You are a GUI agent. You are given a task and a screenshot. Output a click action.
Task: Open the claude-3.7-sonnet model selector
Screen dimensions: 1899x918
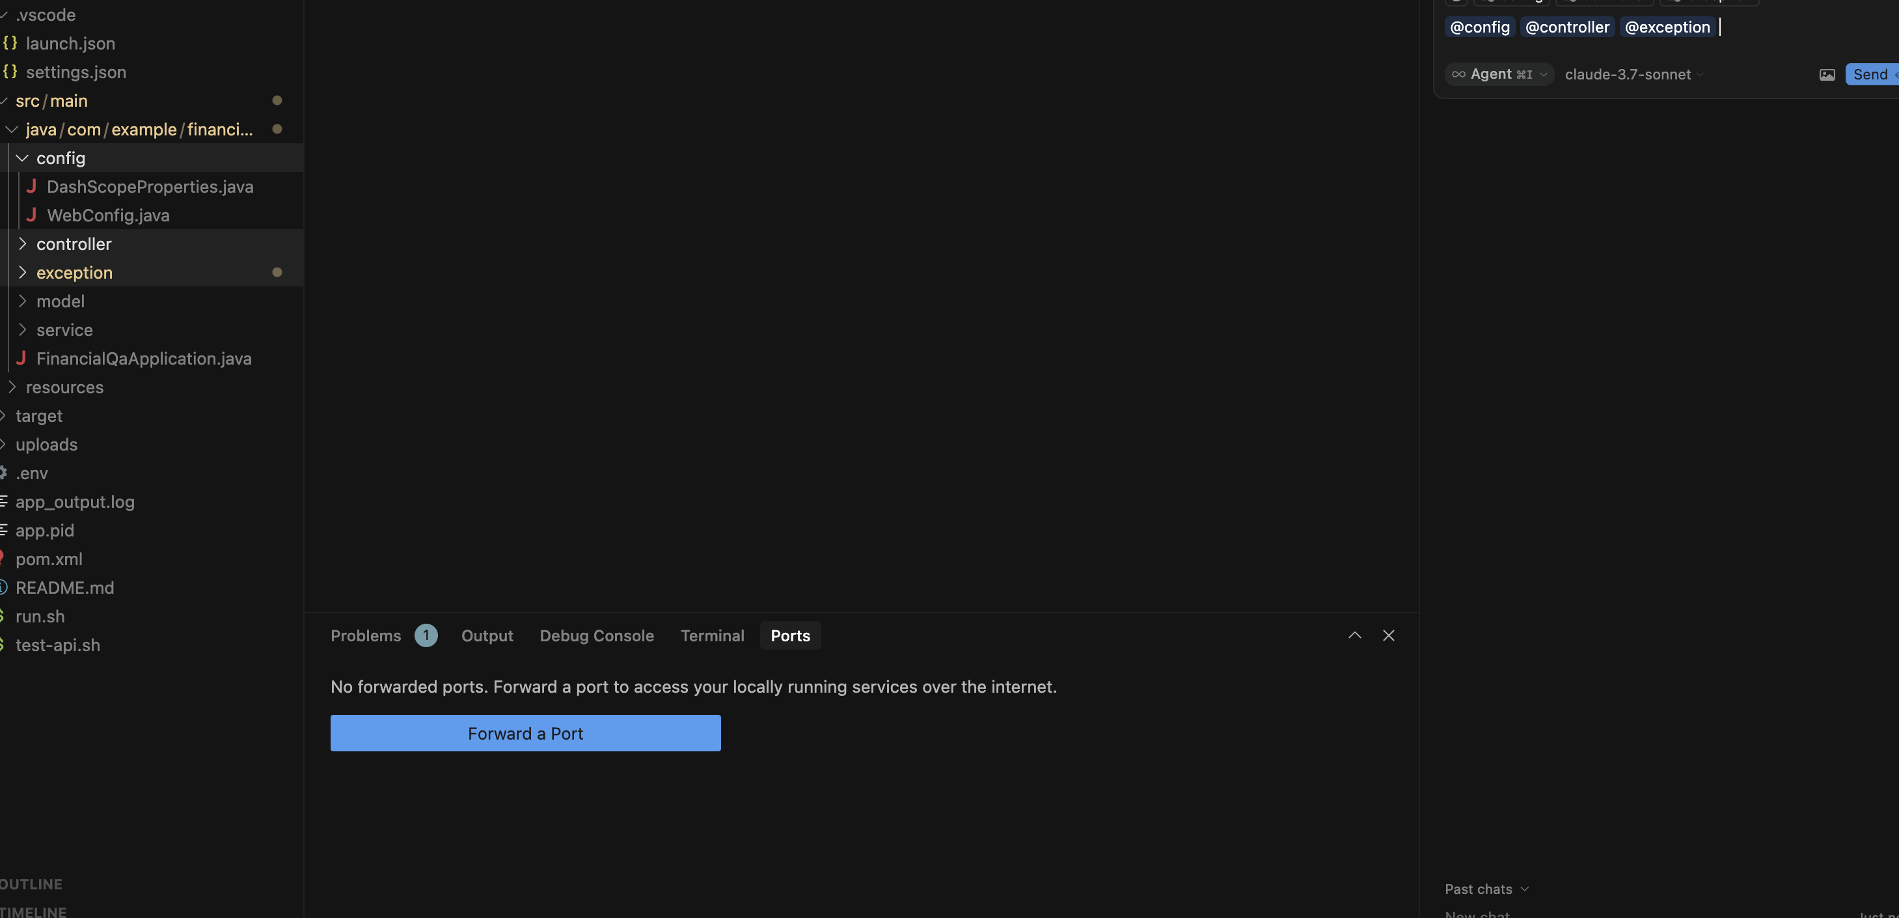[1633, 74]
